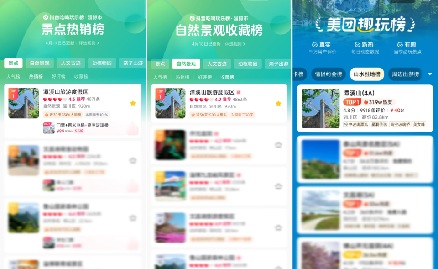This screenshot has width=438, height=269.
Task: Switch to 动植物园 tab in 景点热销榜 screen
Action: pos(102,63)
